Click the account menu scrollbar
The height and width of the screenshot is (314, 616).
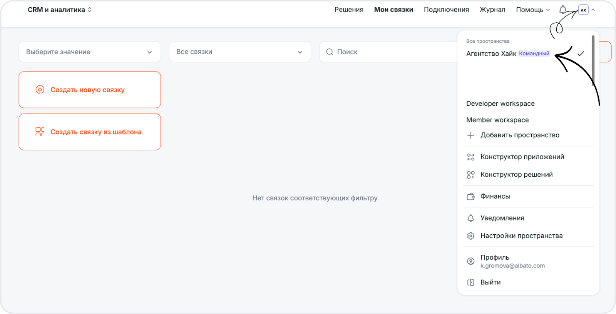(x=593, y=60)
